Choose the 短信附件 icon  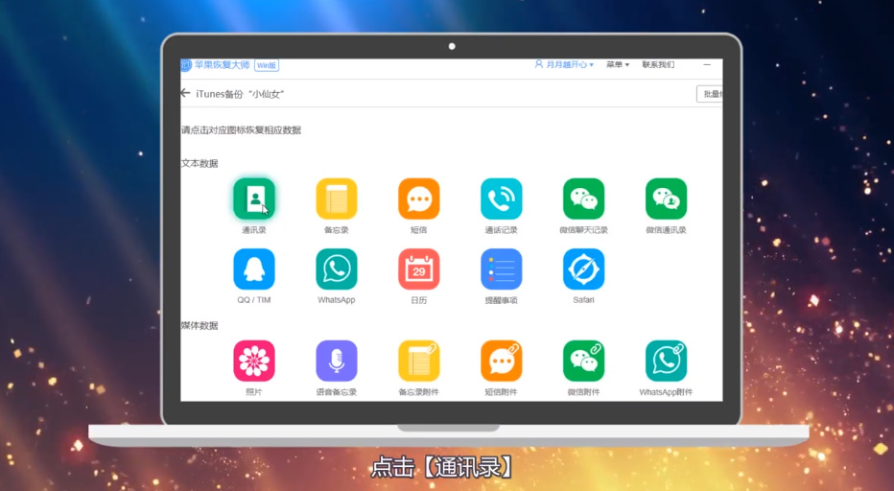[x=501, y=361]
